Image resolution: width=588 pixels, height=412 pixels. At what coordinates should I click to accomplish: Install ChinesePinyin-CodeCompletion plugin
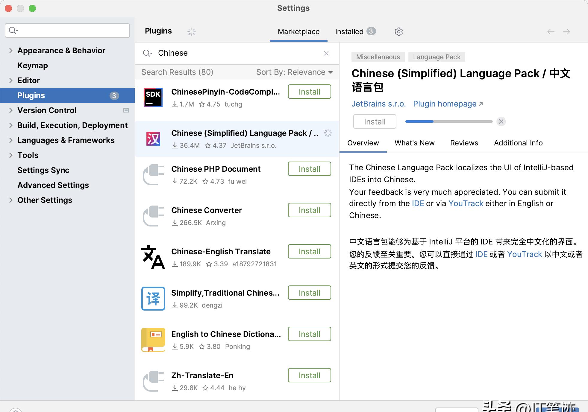coord(309,92)
